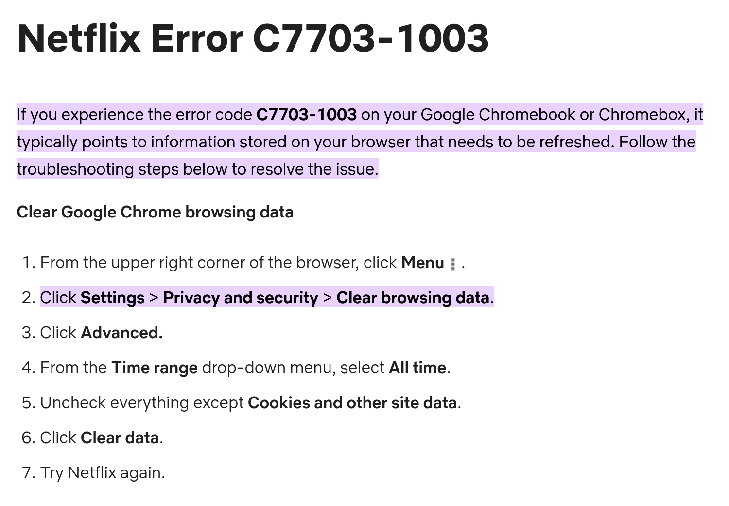Click the bold Advanced text in step 3

121,333
